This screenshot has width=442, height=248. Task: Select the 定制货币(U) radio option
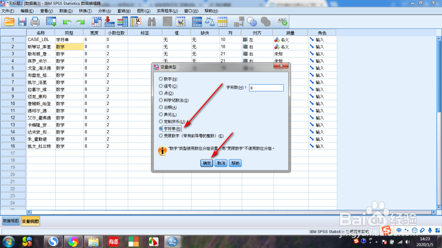tap(172, 122)
